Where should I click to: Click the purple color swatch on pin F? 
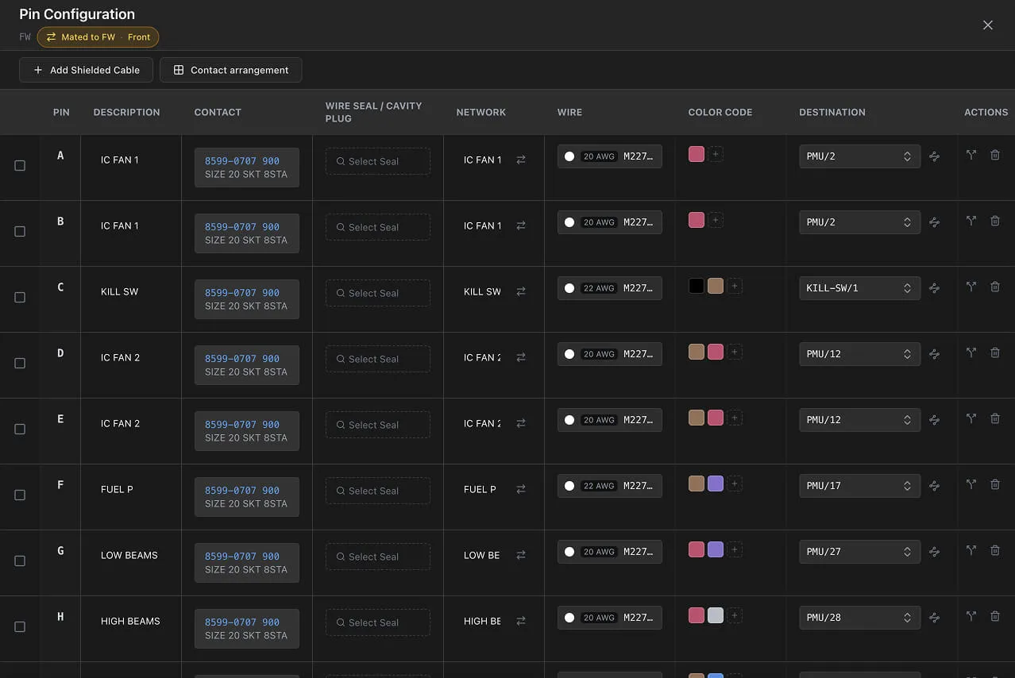tap(716, 483)
